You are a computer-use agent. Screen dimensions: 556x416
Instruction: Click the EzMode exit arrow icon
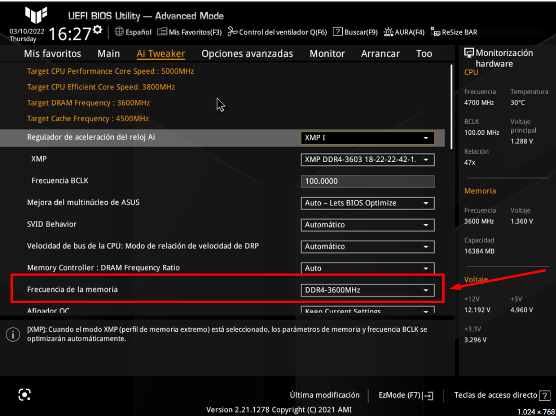pos(428,395)
